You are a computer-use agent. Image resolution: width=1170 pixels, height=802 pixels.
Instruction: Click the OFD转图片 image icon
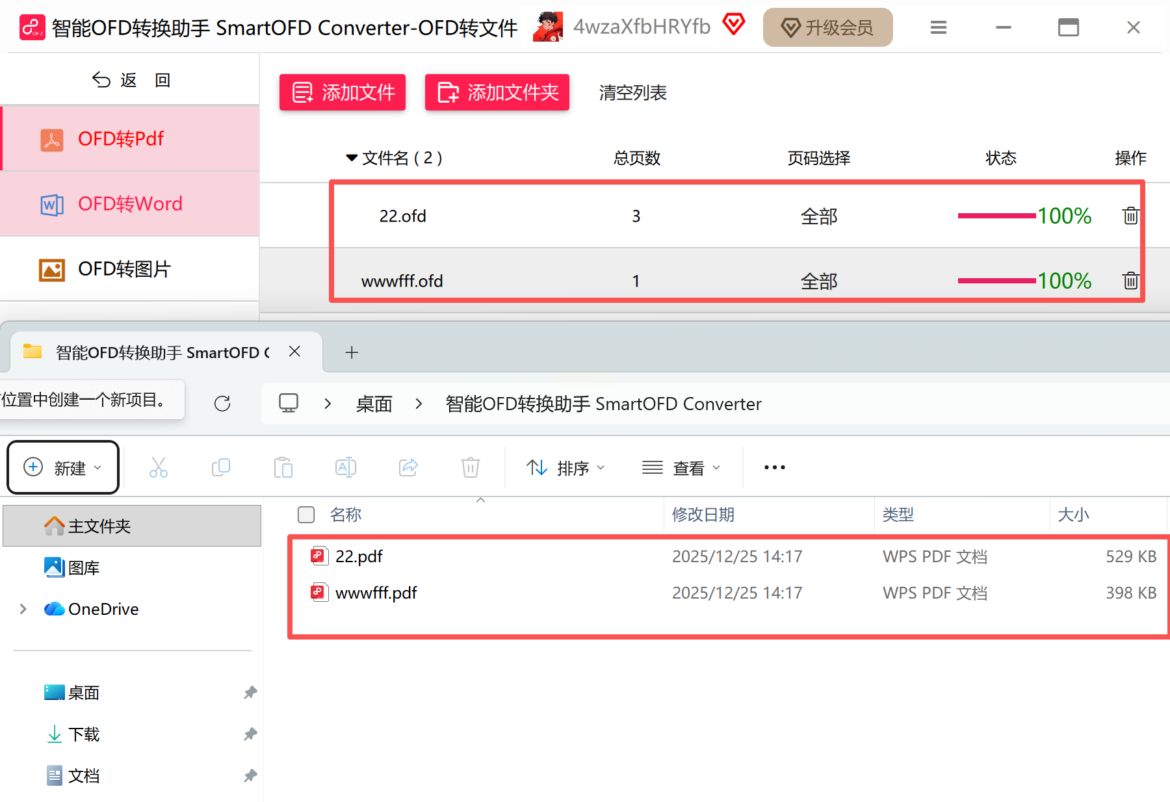[52, 269]
